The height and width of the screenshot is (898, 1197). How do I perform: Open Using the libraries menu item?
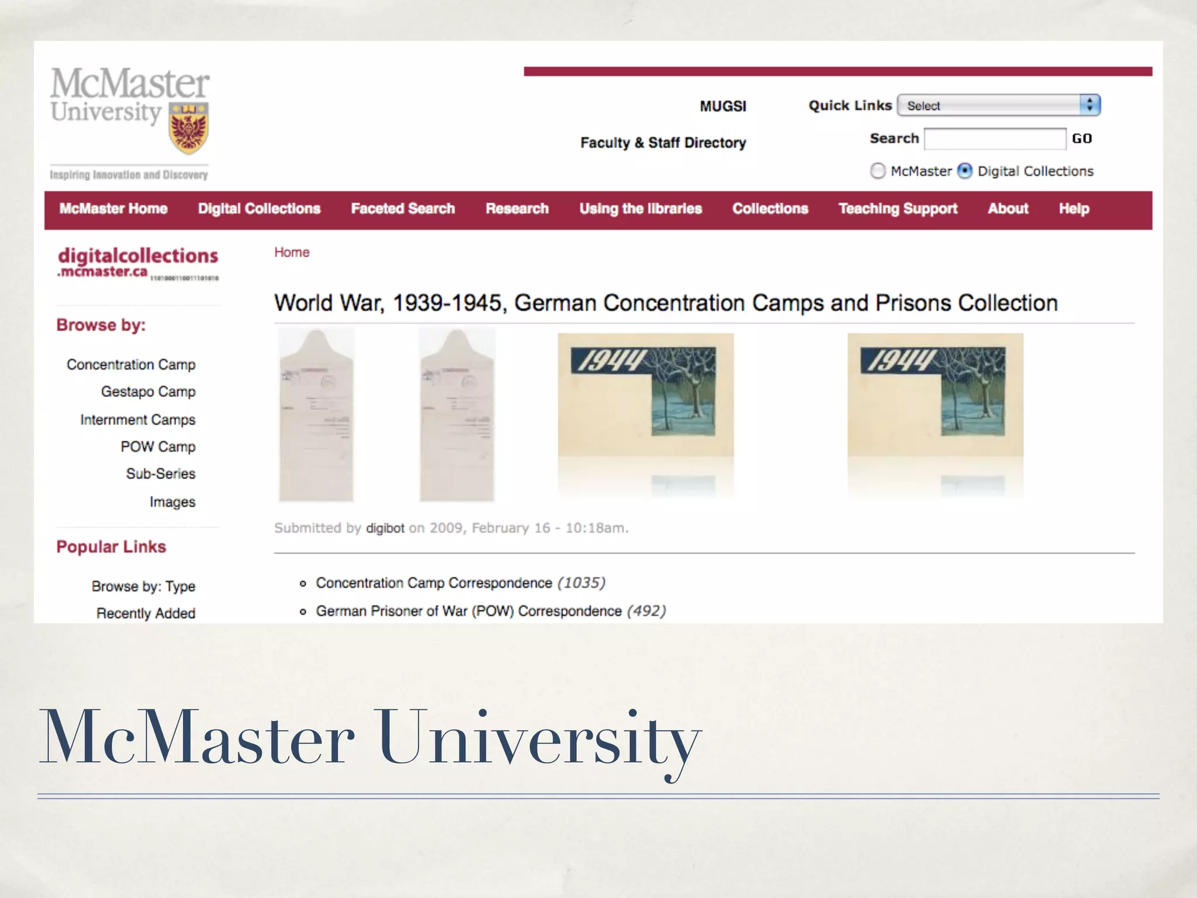click(x=641, y=209)
